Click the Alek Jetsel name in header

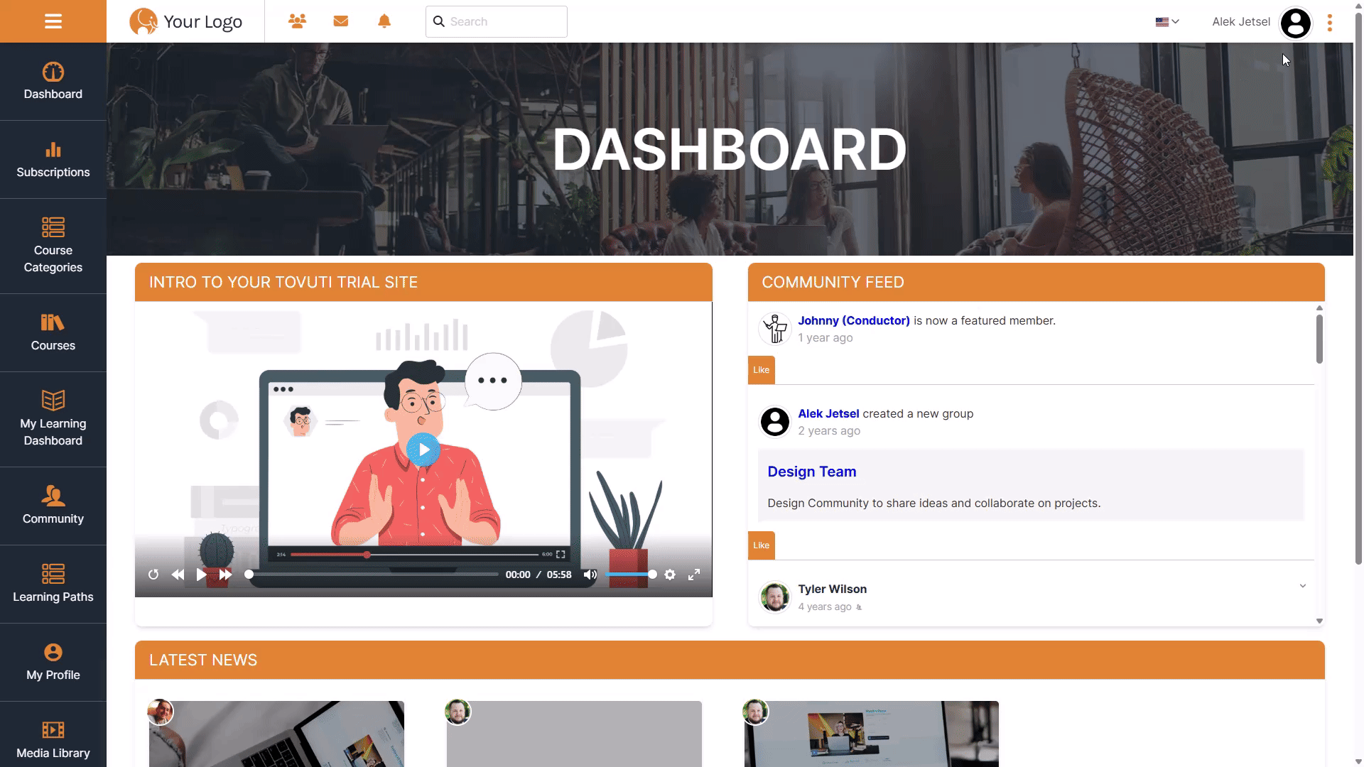[x=1241, y=22]
